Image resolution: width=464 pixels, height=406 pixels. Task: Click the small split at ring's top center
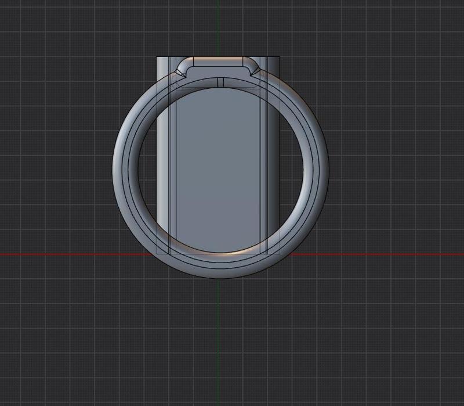tap(220, 82)
